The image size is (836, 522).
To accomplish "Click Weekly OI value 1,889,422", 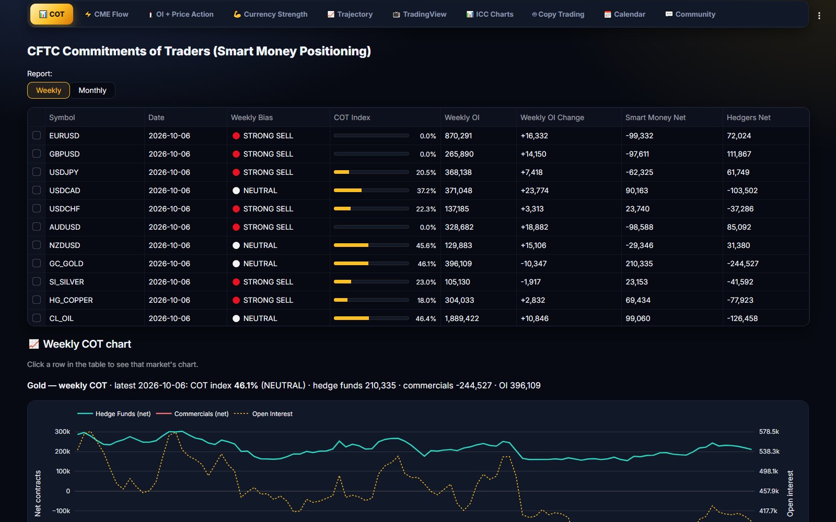I will coord(462,318).
